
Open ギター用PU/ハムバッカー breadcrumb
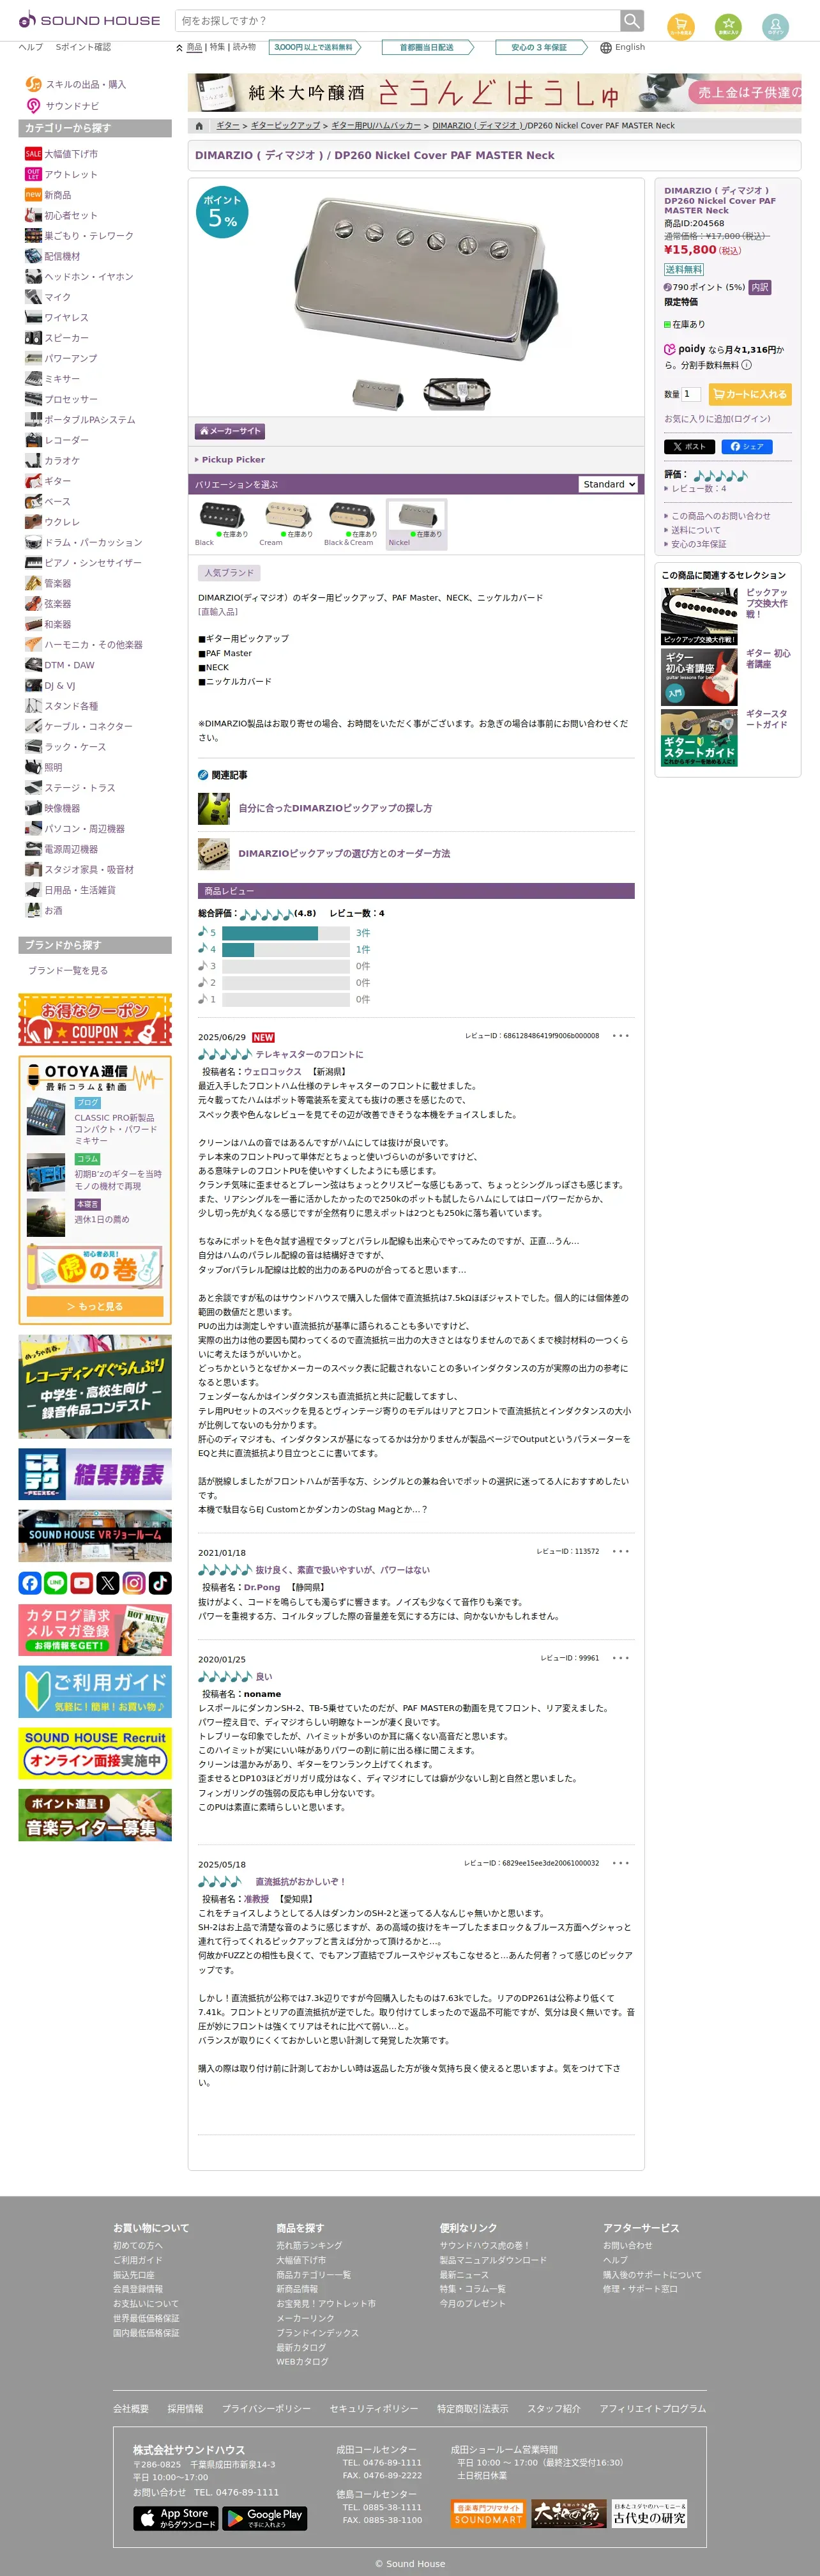click(376, 126)
